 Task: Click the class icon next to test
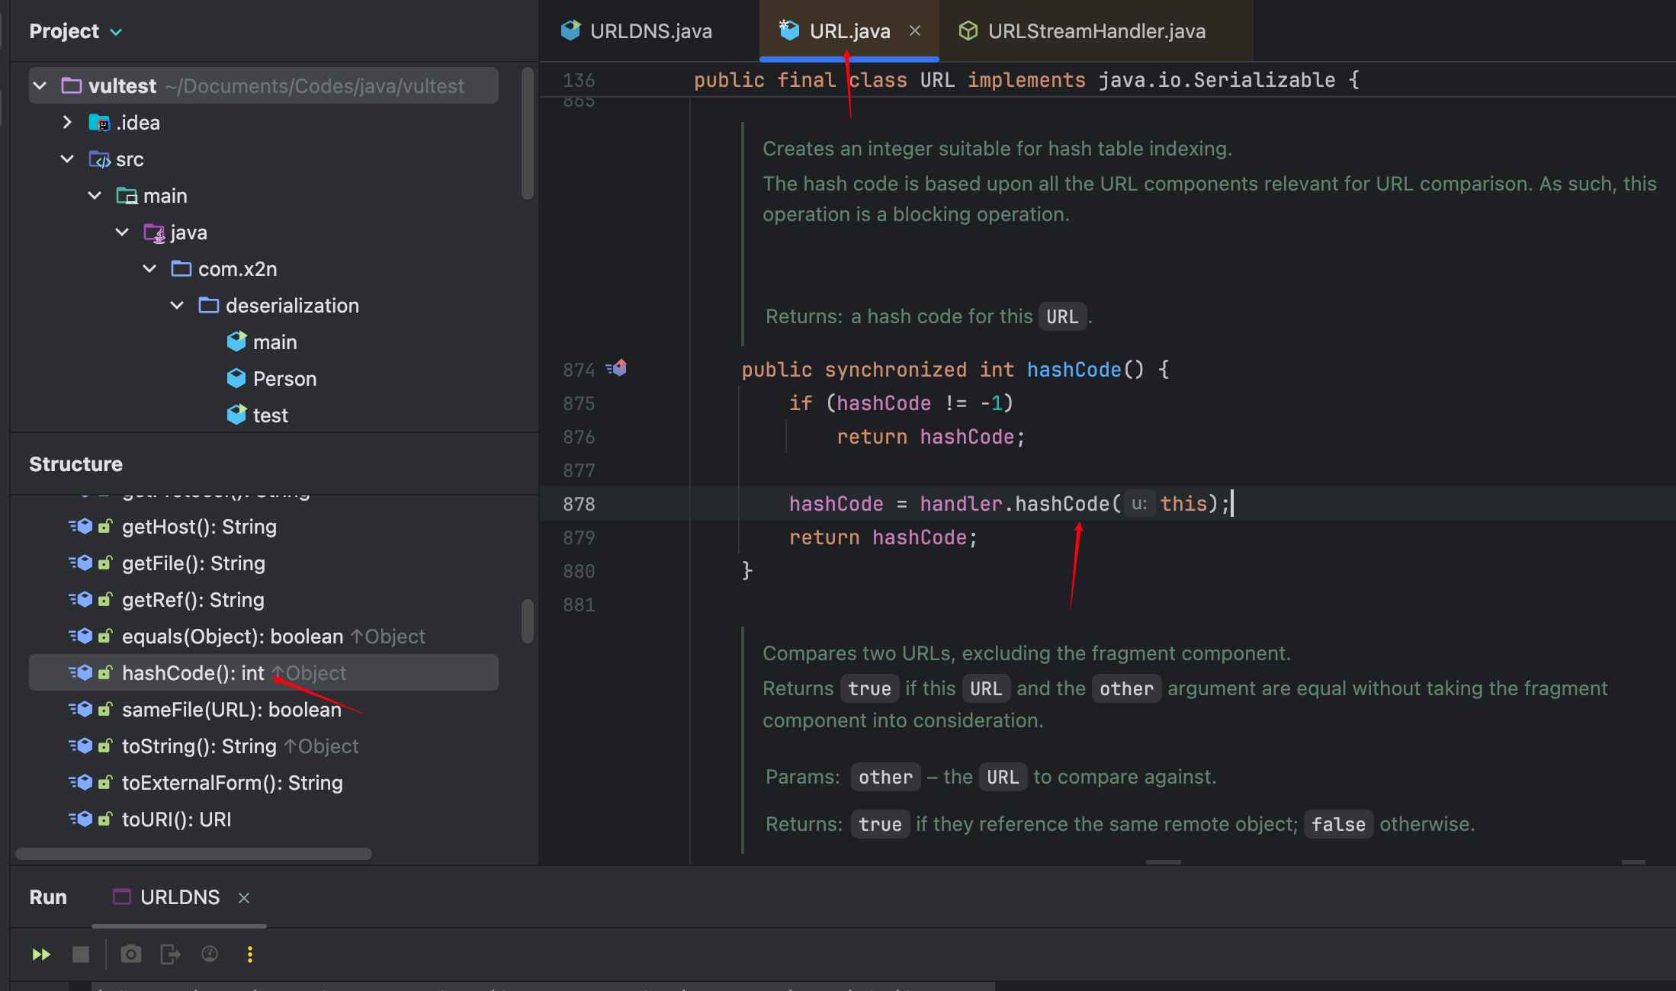[236, 415]
